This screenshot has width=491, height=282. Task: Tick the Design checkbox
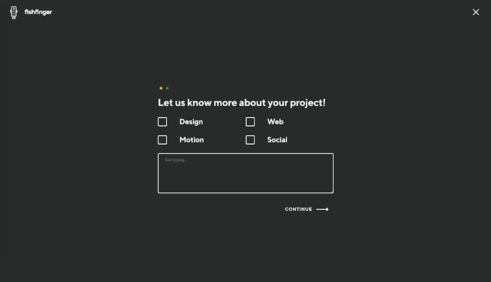(x=163, y=122)
